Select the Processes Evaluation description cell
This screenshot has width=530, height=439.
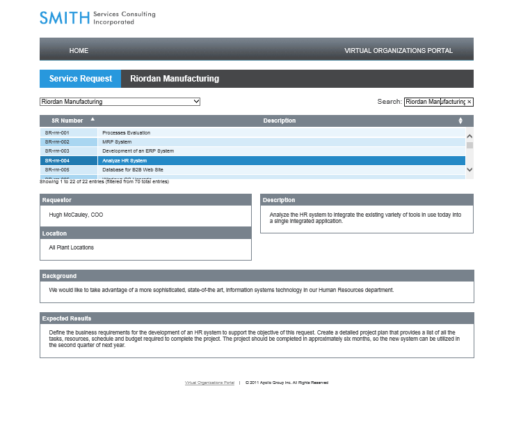[x=282, y=133]
